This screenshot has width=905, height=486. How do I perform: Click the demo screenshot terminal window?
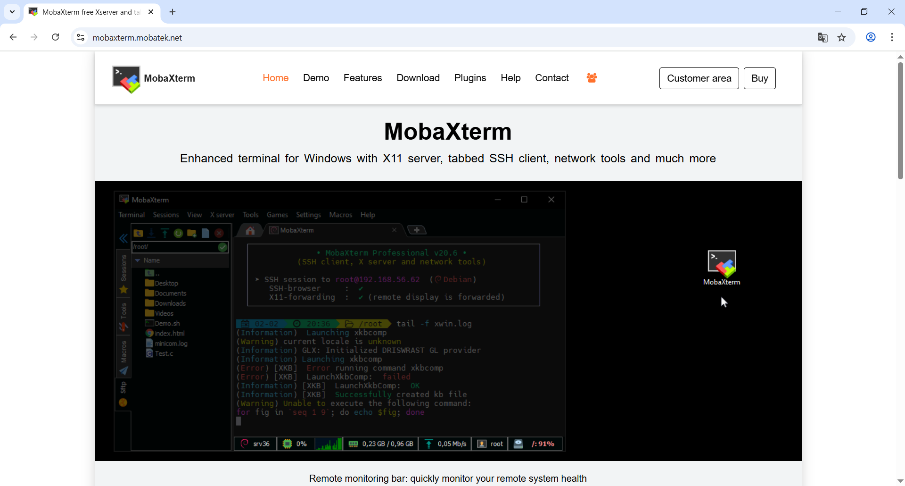pyautogui.click(x=340, y=321)
